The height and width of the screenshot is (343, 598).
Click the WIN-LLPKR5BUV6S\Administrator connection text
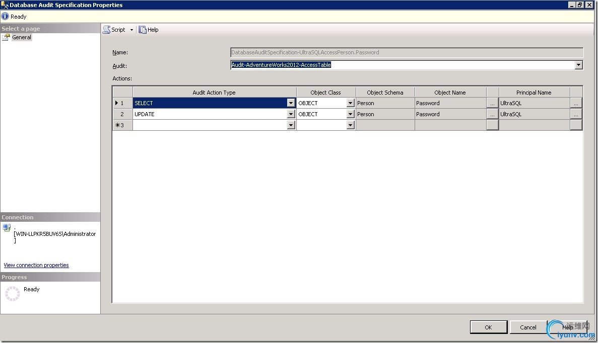[55, 234]
